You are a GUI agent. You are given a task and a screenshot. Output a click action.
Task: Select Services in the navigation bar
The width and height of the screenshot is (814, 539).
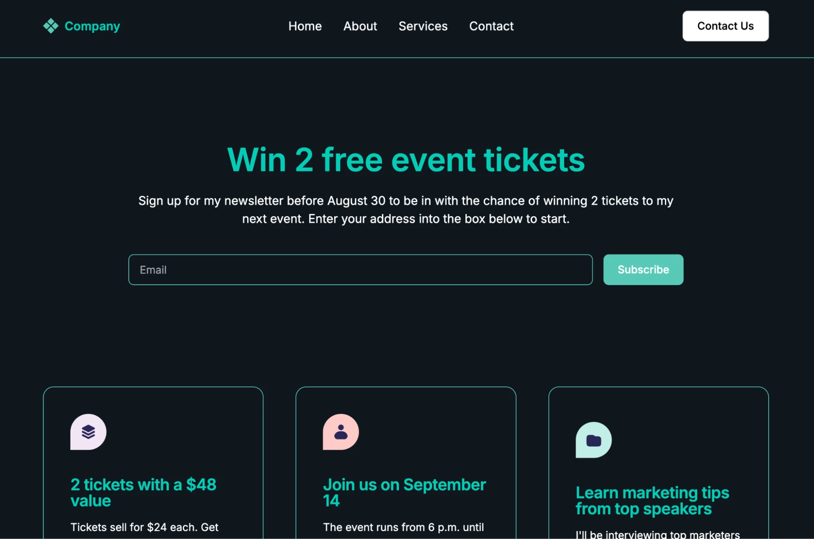(x=423, y=26)
